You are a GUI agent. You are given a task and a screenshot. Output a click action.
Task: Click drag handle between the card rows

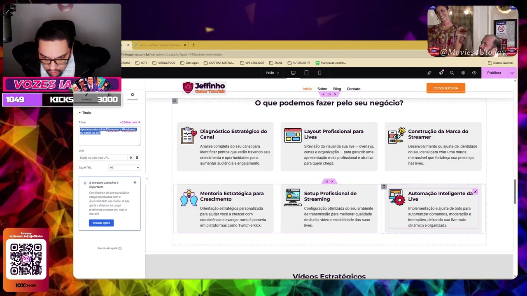(326, 181)
